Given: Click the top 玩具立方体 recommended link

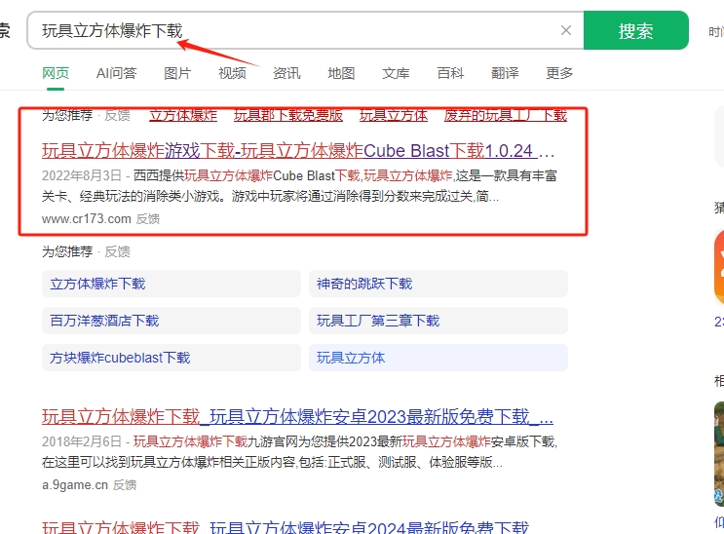Looking at the screenshot, I should (394, 116).
